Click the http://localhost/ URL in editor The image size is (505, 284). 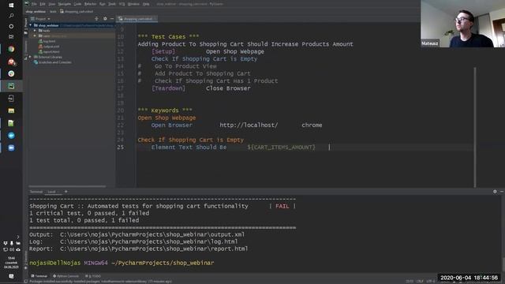click(x=249, y=125)
